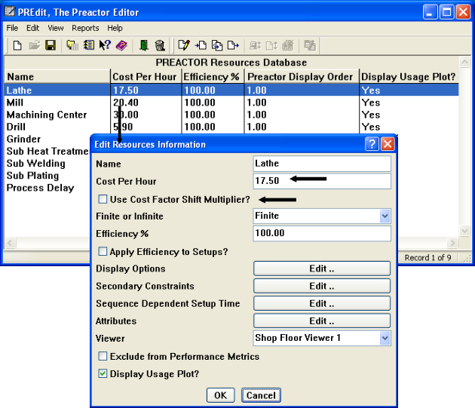Expand the Finite or Infinite dropdown
Image resolution: width=475 pixels, height=408 pixels.
click(x=385, y=216)
